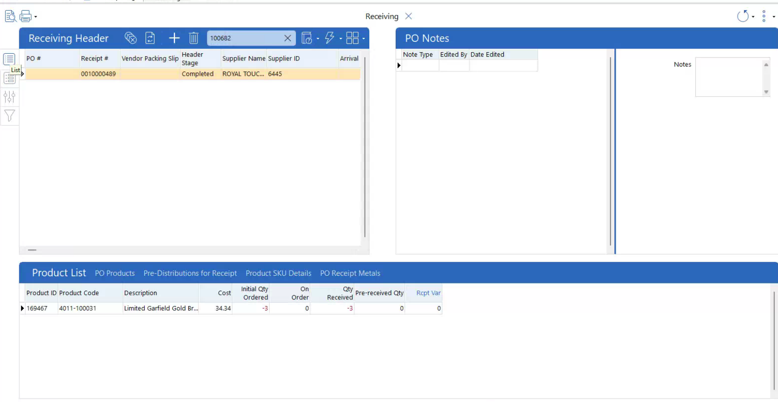
Task: Select product ID 169467 cell
Action: point(41,308)
